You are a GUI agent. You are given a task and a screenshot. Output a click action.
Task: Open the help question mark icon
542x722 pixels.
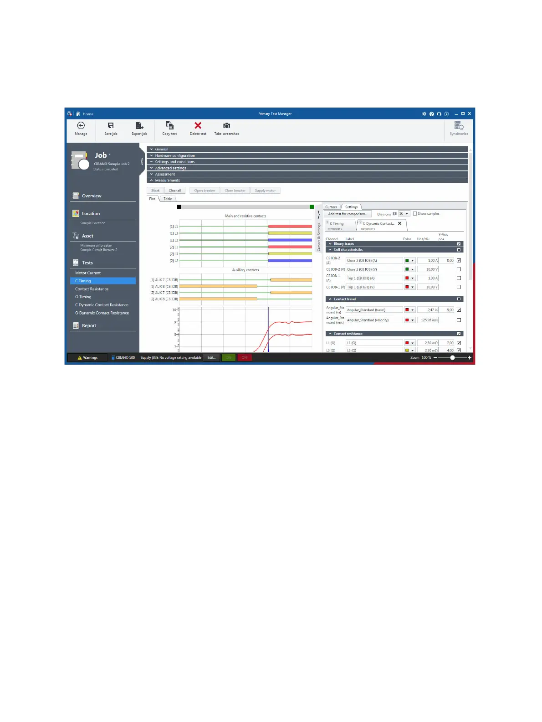(431, 114)
